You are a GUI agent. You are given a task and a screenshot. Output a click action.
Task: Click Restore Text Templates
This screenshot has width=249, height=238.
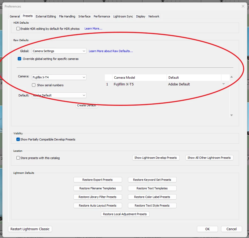point(152,188)
